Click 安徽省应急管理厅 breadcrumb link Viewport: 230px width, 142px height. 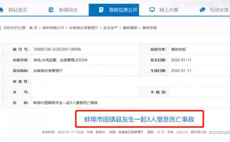83,28
